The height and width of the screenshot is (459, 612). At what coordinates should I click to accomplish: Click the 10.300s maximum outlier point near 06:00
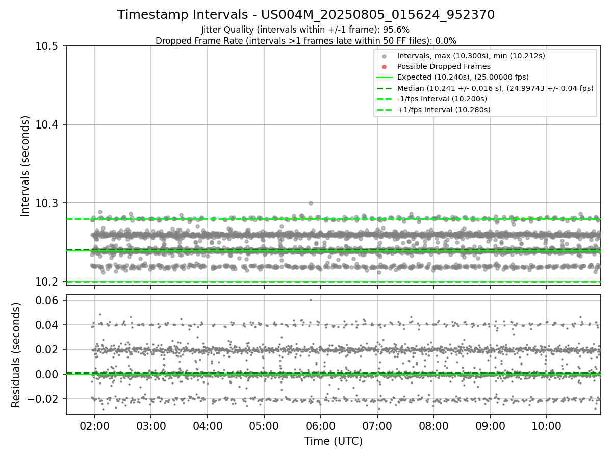coord(311,203)
